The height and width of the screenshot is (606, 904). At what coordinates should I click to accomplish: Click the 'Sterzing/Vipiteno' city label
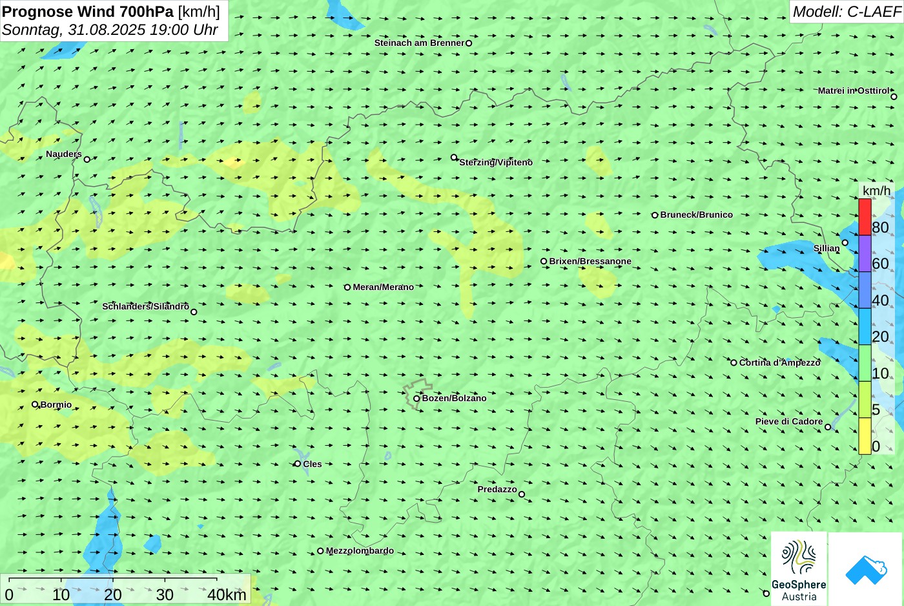pos(496,162)
